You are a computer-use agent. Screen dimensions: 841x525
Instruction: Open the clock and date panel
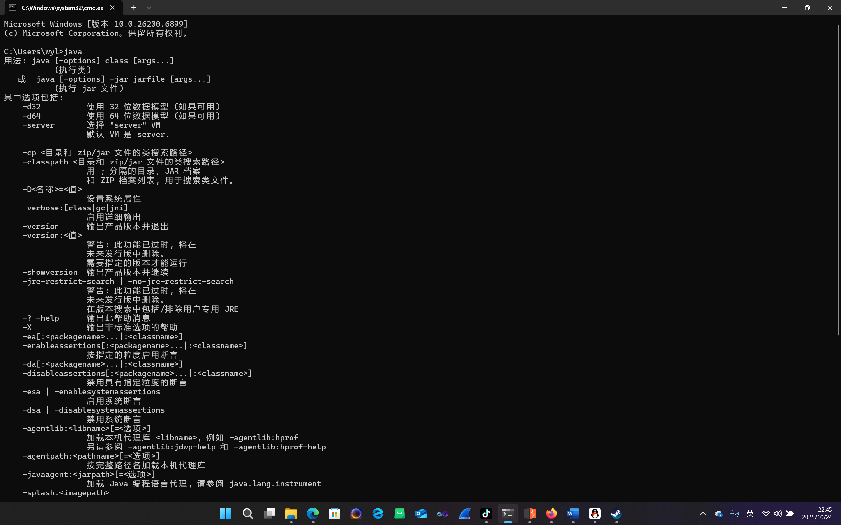coord(817,513)
